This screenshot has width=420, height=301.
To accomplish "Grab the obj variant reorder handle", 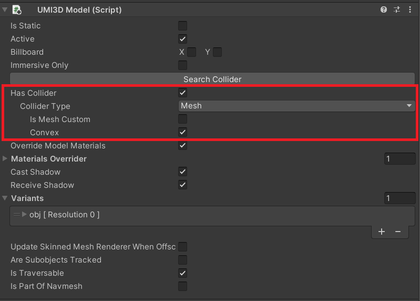I will [x=17, y=214].
